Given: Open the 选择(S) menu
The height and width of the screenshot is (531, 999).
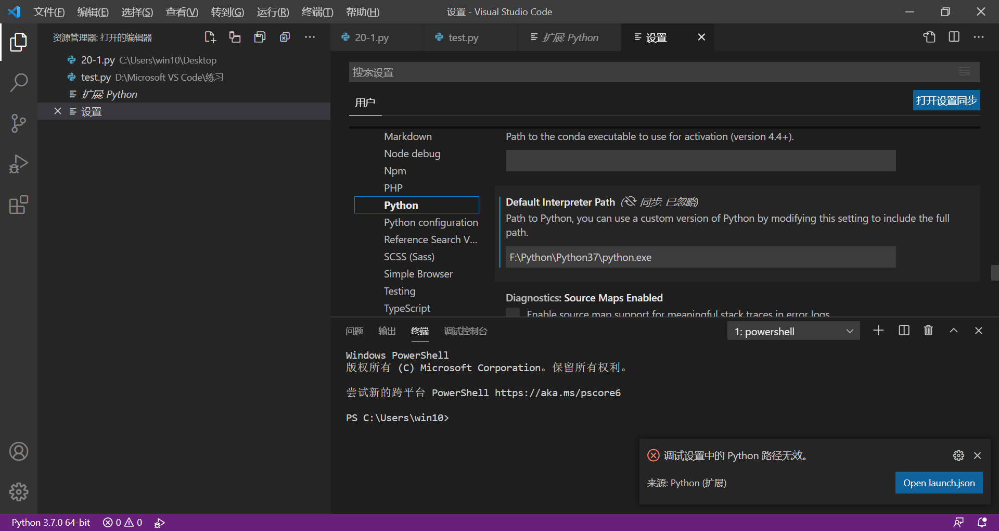Looking at the screenshot, I should click(137, 11).
